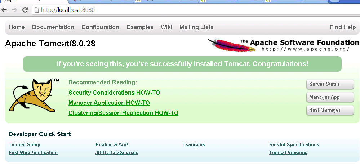Open the Examples nav item in top bar

[x=140, y=27]
